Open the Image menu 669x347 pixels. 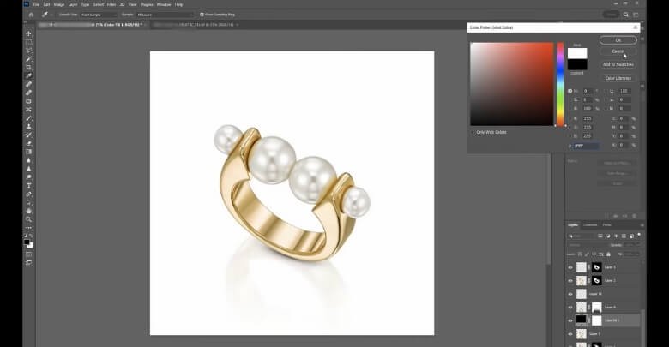(59, 4)
